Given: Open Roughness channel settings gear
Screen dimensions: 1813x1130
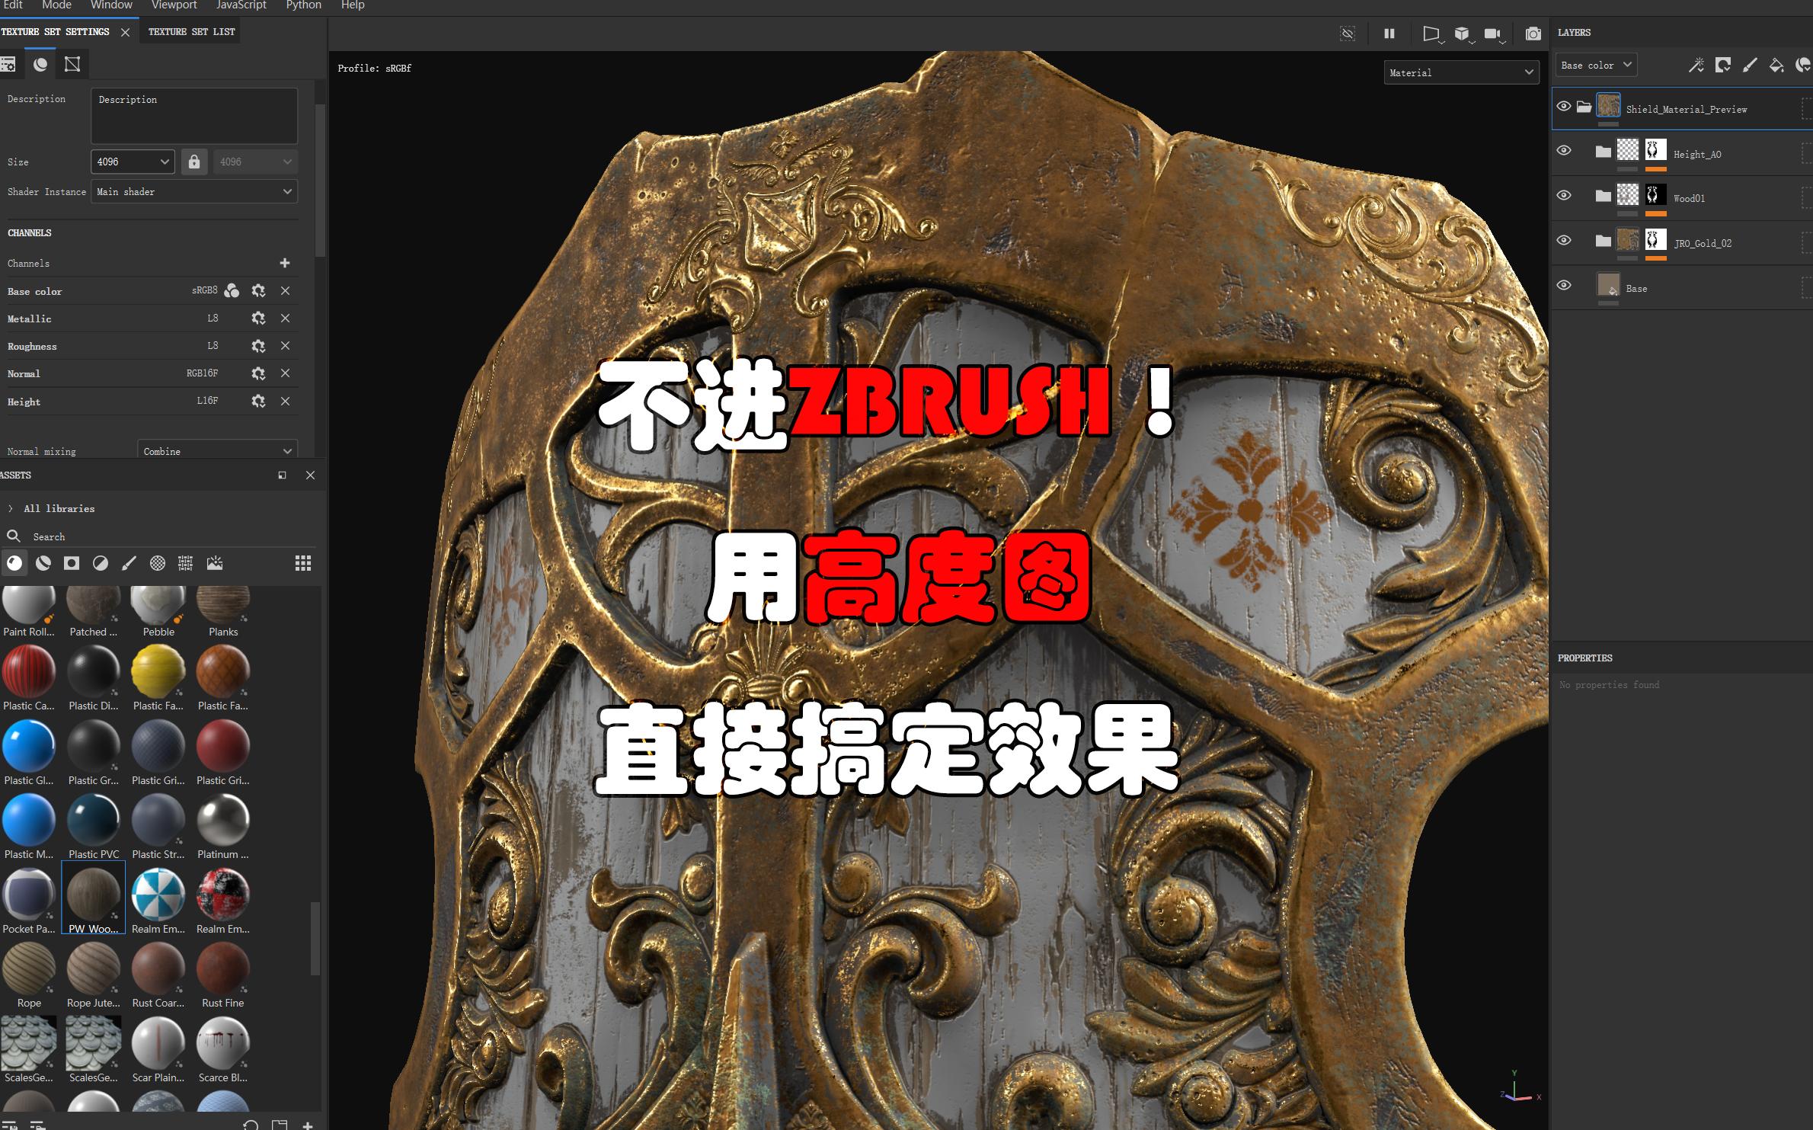Looking at the screenshot, I should point(258,346).
